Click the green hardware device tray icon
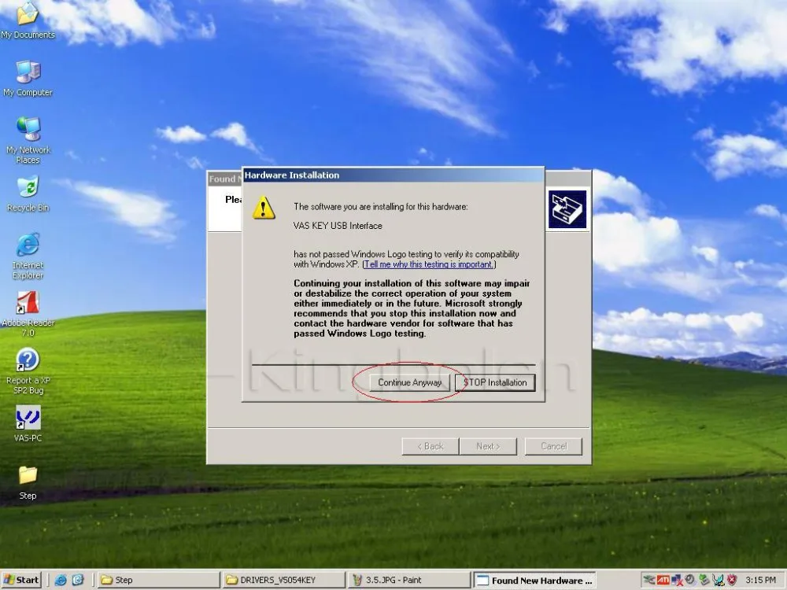The image size is (787, 590). (x=704, y=580)
